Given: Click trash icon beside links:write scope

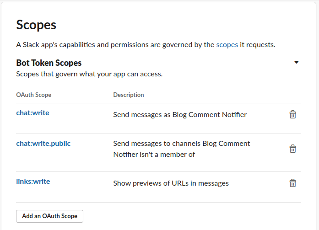Looking at the screenshot, I should (x=292, y=183).
